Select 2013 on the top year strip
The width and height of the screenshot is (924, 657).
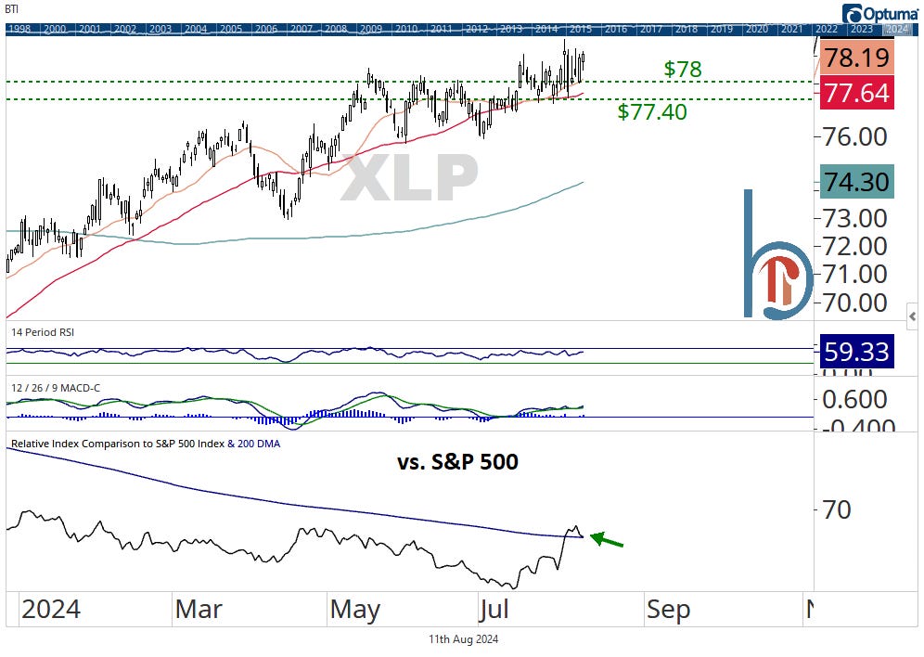(511, 29)
